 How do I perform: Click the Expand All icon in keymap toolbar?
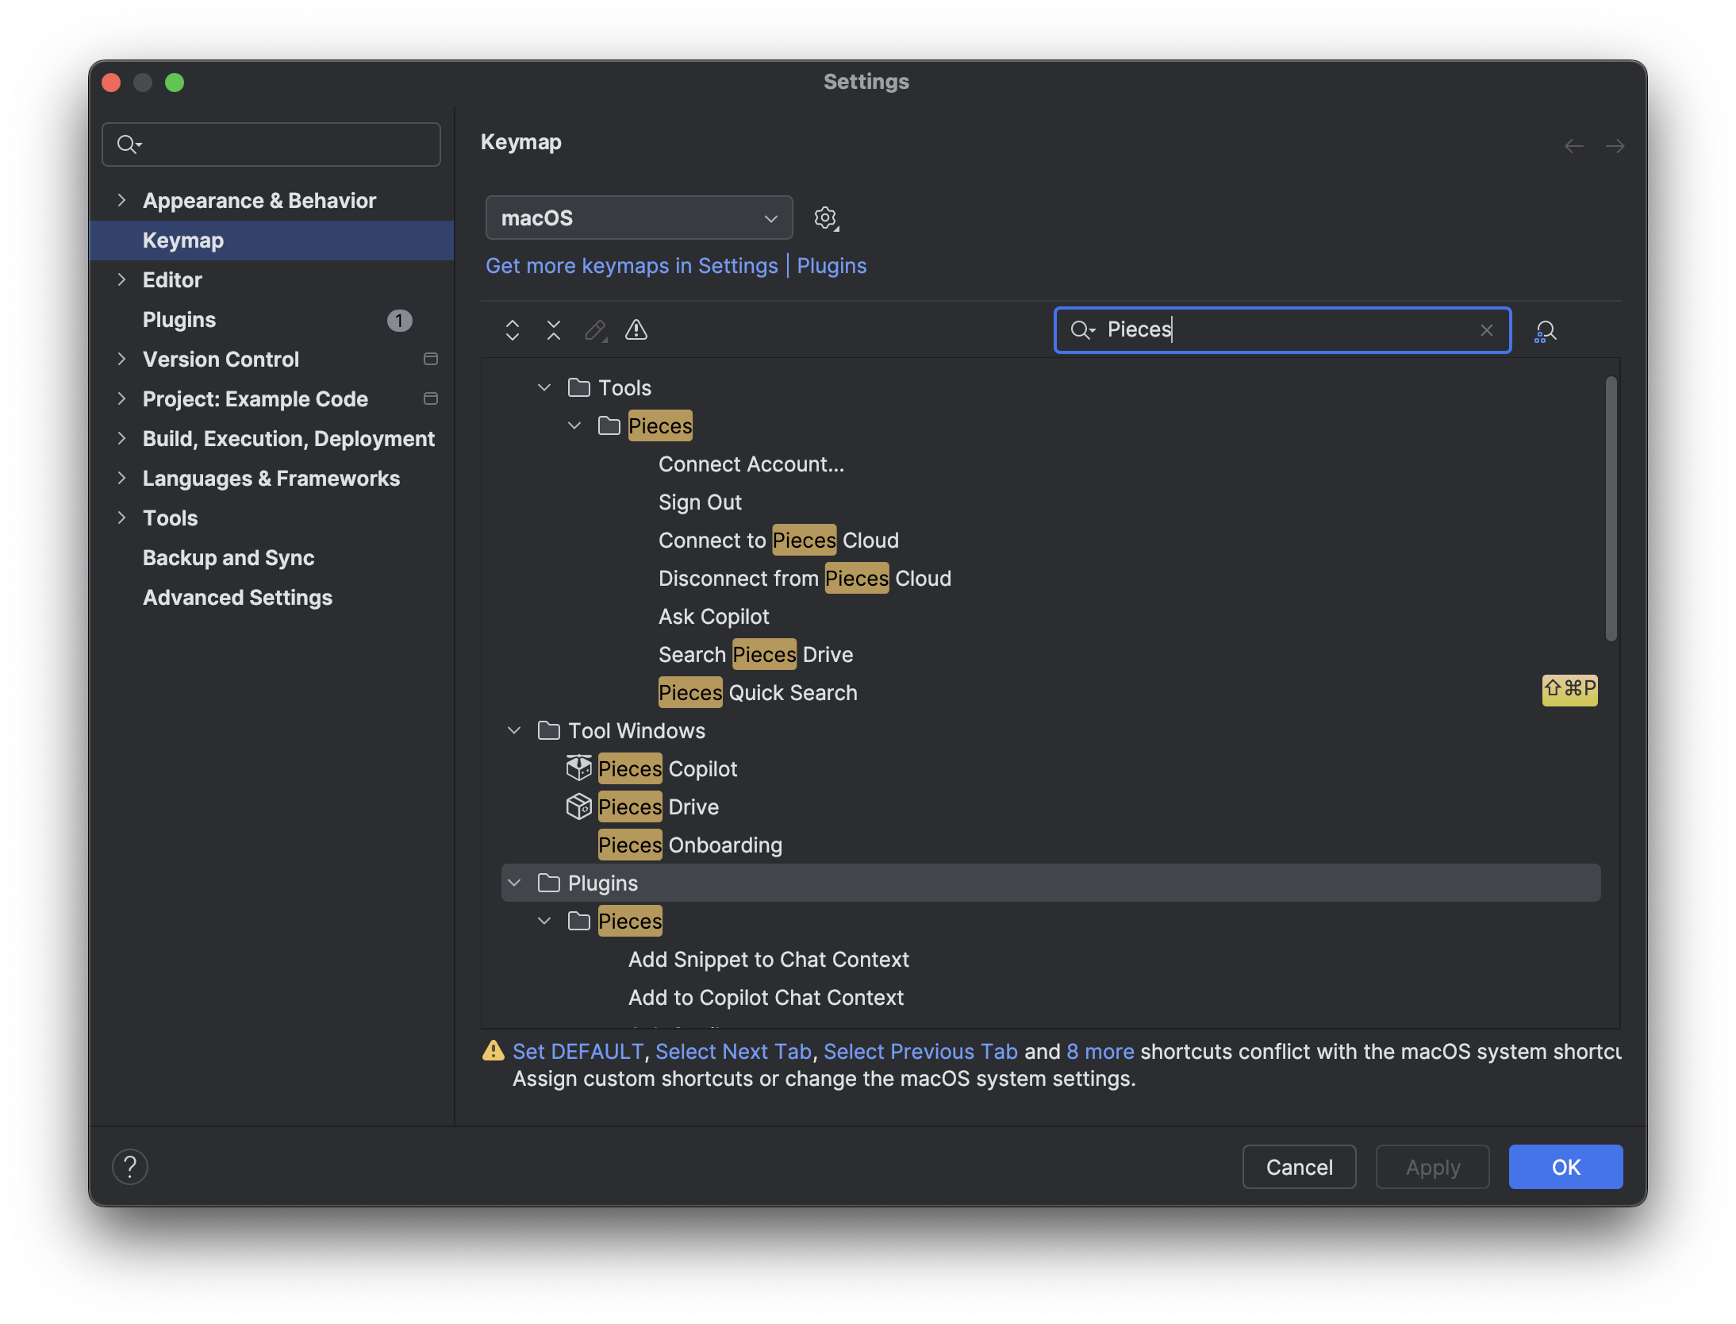click(513, 330)
